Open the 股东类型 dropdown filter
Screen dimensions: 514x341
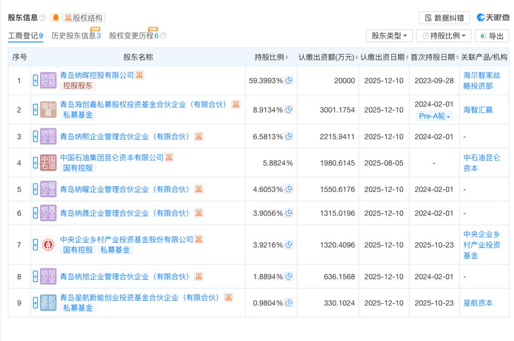point(389,36)
